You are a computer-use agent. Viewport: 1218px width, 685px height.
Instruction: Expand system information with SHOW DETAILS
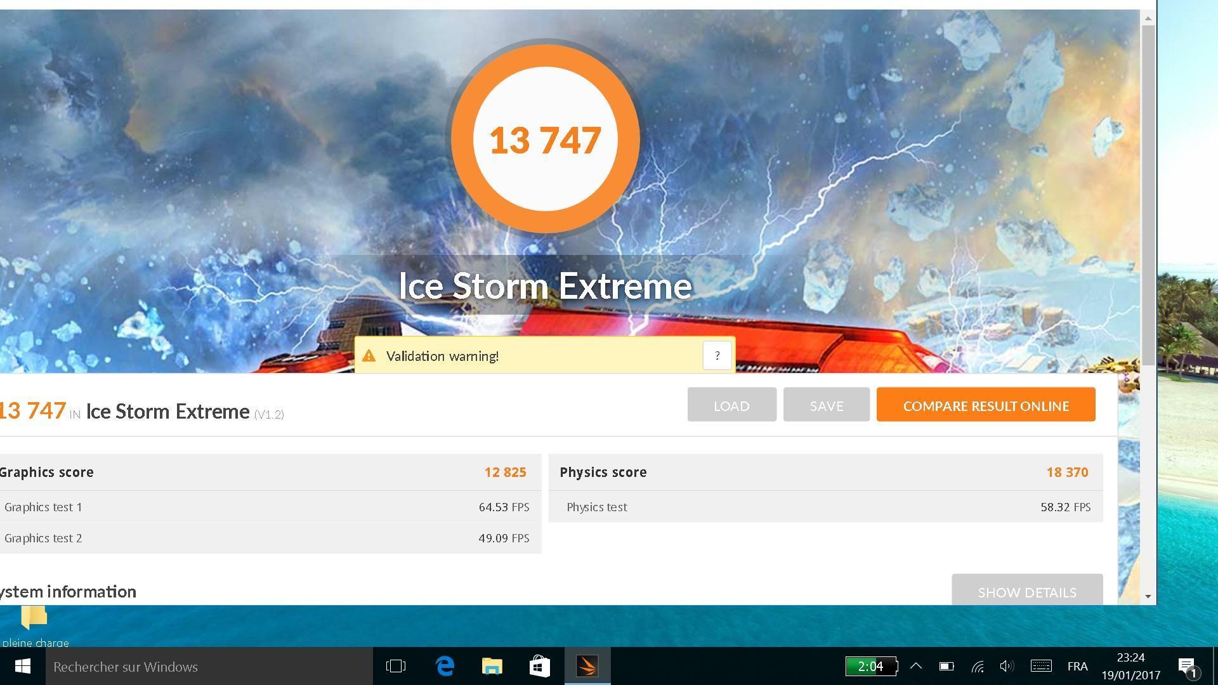click(x=1026, y=591)
